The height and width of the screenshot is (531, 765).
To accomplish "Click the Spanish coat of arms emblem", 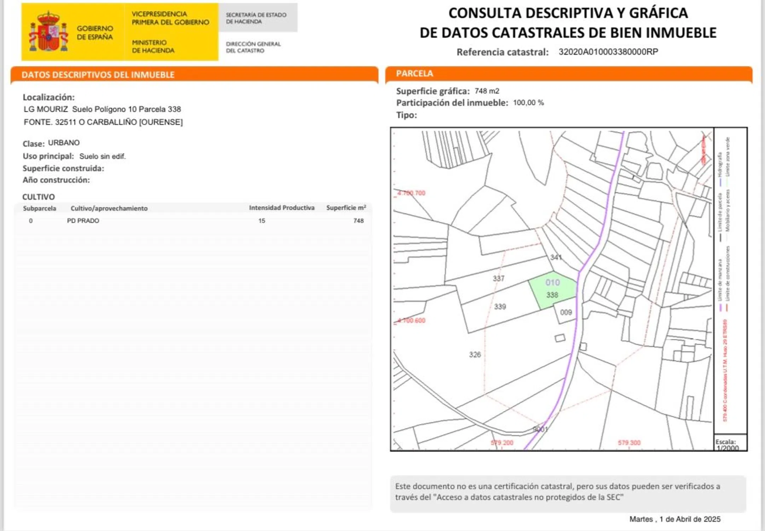I will (x=48, y=32).
